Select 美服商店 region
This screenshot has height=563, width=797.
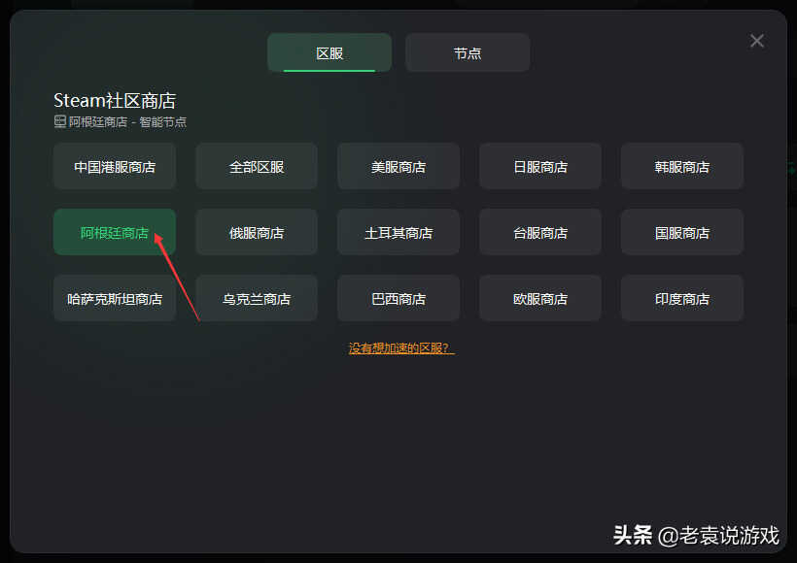coord(398,167)
